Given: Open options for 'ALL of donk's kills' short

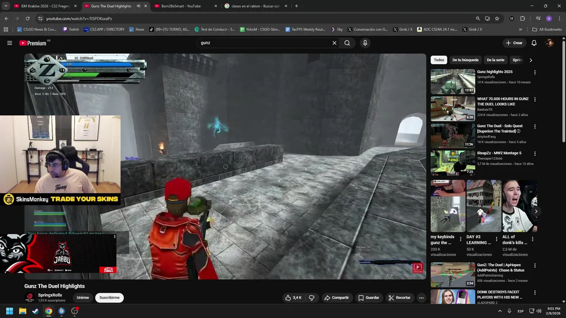Looking at the screenshot, I should 532,239.
